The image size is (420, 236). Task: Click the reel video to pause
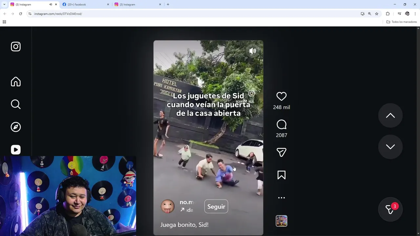click(x=208, y=138)
